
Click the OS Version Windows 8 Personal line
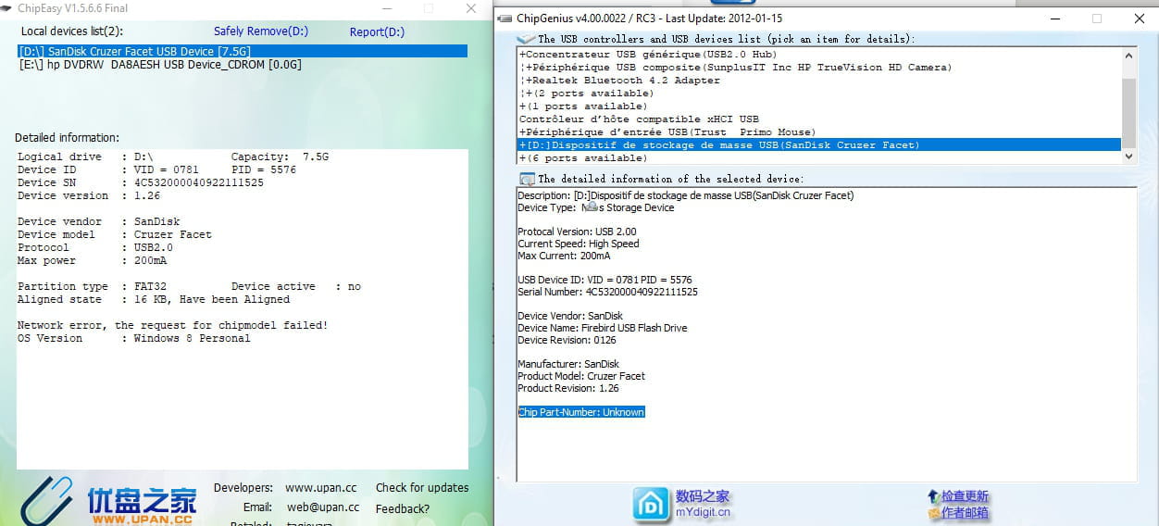[x=134, y=338]
